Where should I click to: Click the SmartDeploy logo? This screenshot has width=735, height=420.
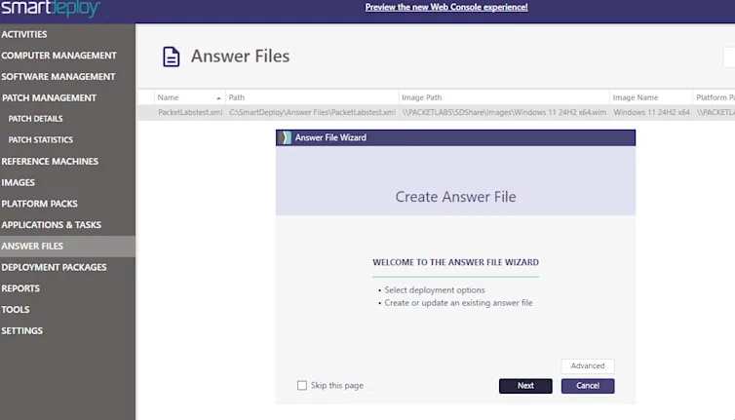50,8
